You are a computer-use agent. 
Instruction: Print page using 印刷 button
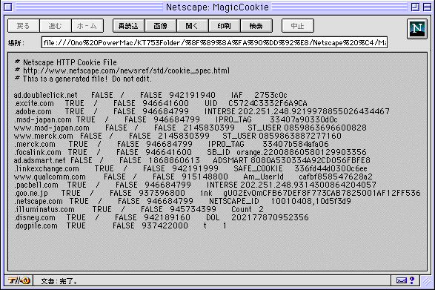pyautogui.click(x=224, y=26)
